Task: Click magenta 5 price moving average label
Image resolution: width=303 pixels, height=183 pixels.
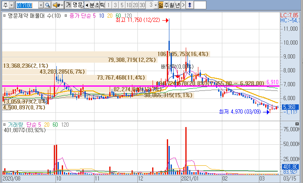Action: [94, 16]
